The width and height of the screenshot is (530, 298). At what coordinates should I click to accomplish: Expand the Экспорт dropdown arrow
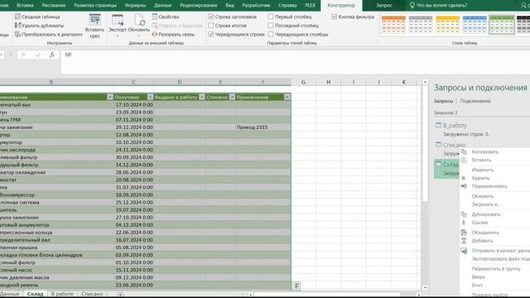click(x=118, y=36)
